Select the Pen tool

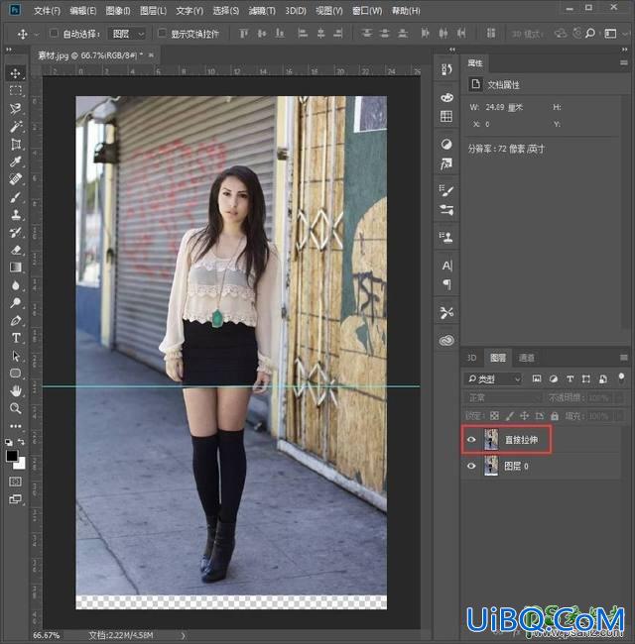coord(16,320)
